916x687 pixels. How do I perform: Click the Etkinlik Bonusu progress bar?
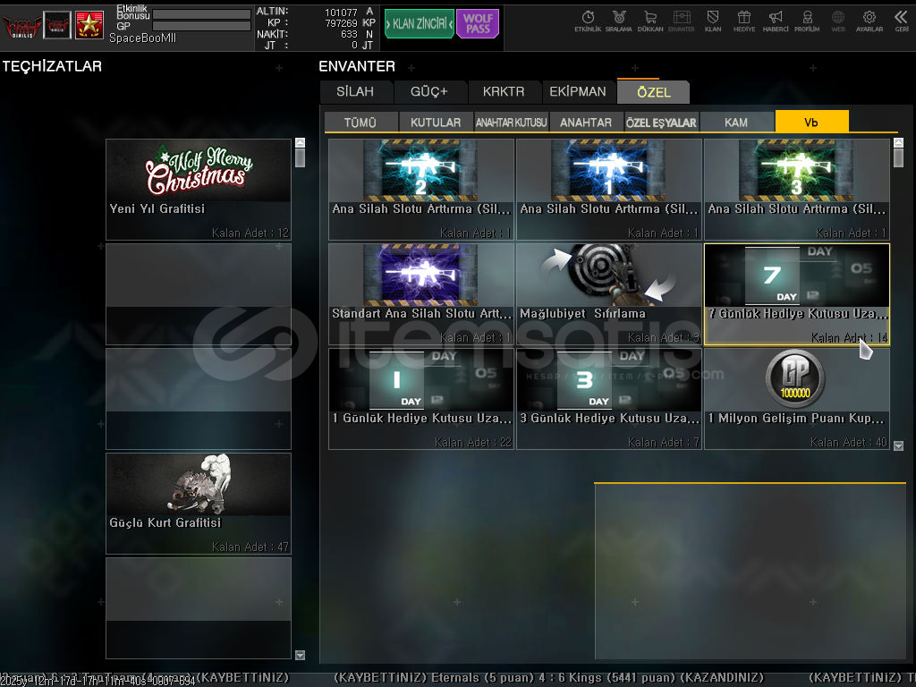tap(202, 14)
